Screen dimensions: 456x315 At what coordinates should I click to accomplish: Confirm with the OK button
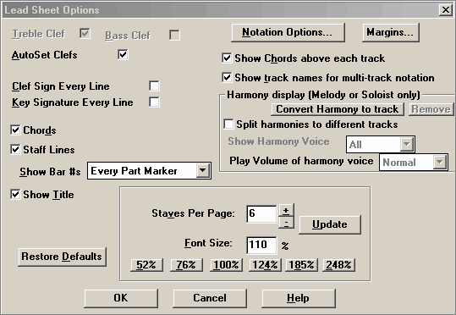tap(121, 298)
